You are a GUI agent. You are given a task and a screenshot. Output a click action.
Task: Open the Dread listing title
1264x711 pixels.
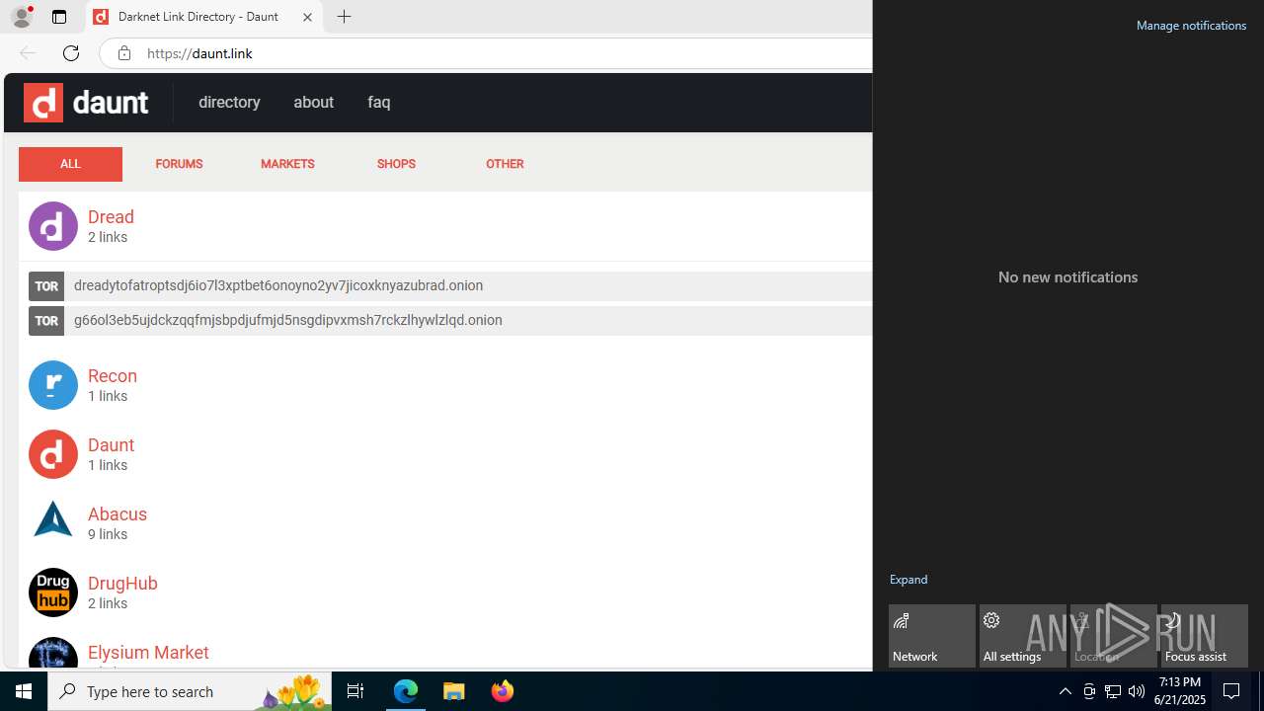pyautogui.click(x=111, y=217)
